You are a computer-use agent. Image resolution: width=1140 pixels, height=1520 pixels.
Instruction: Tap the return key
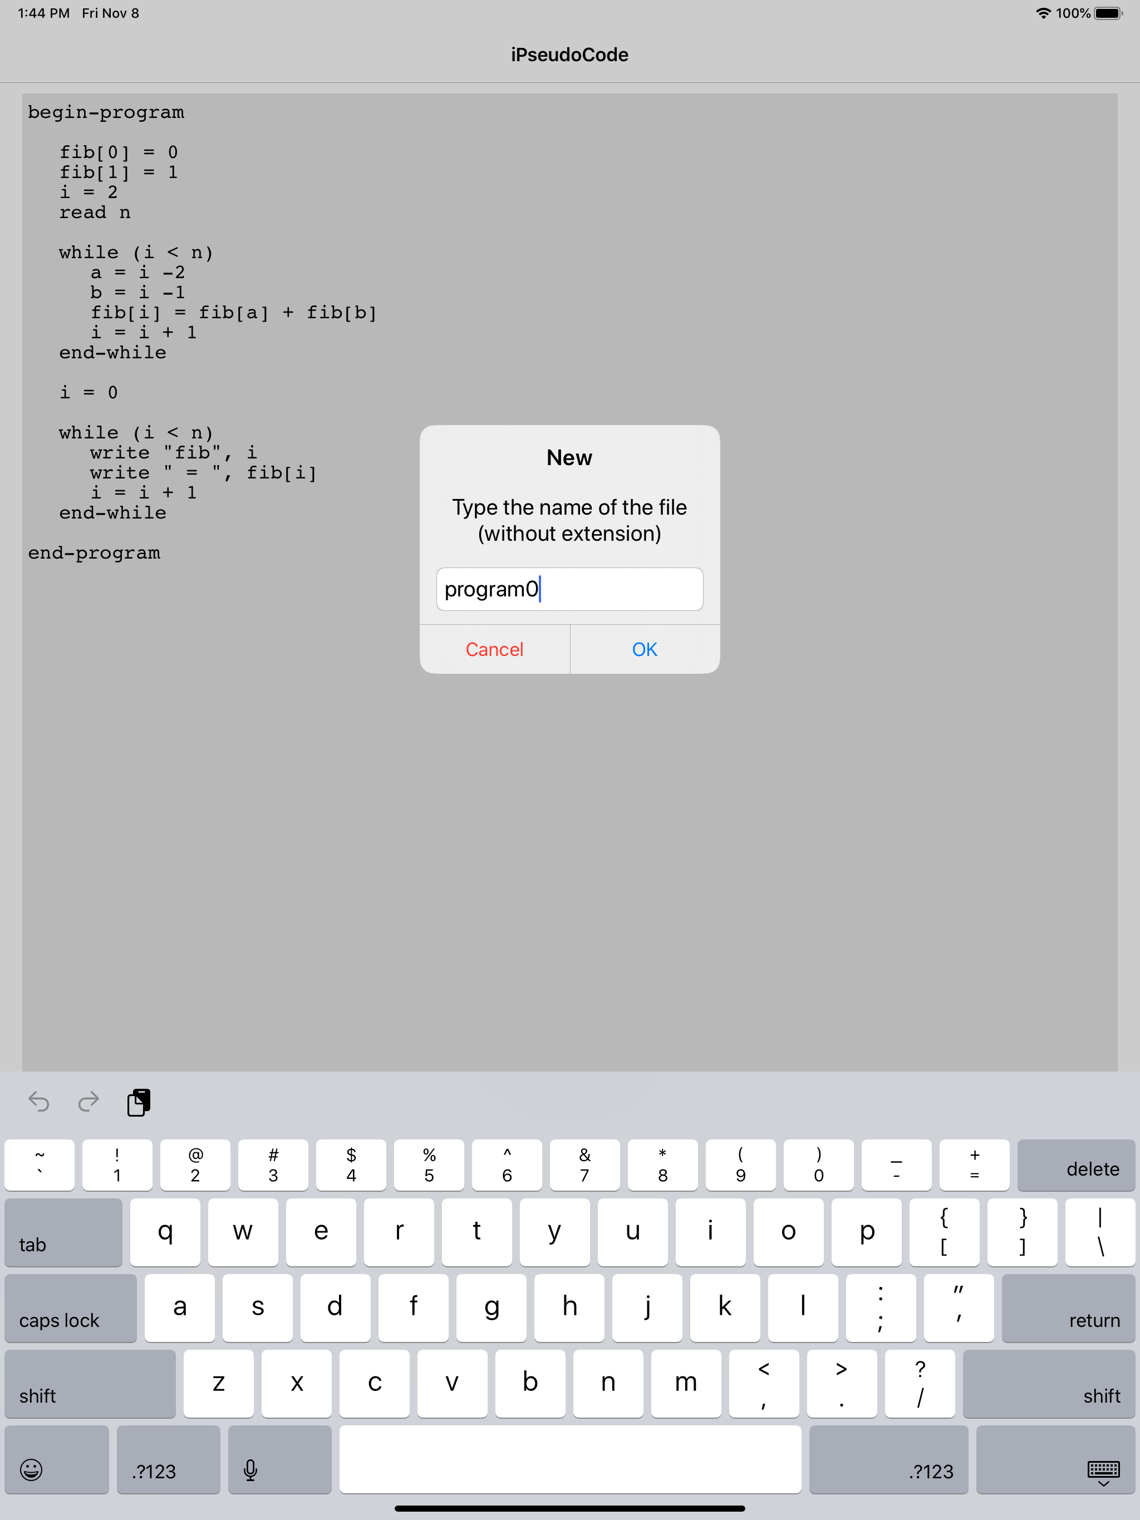(1069, 1309)
